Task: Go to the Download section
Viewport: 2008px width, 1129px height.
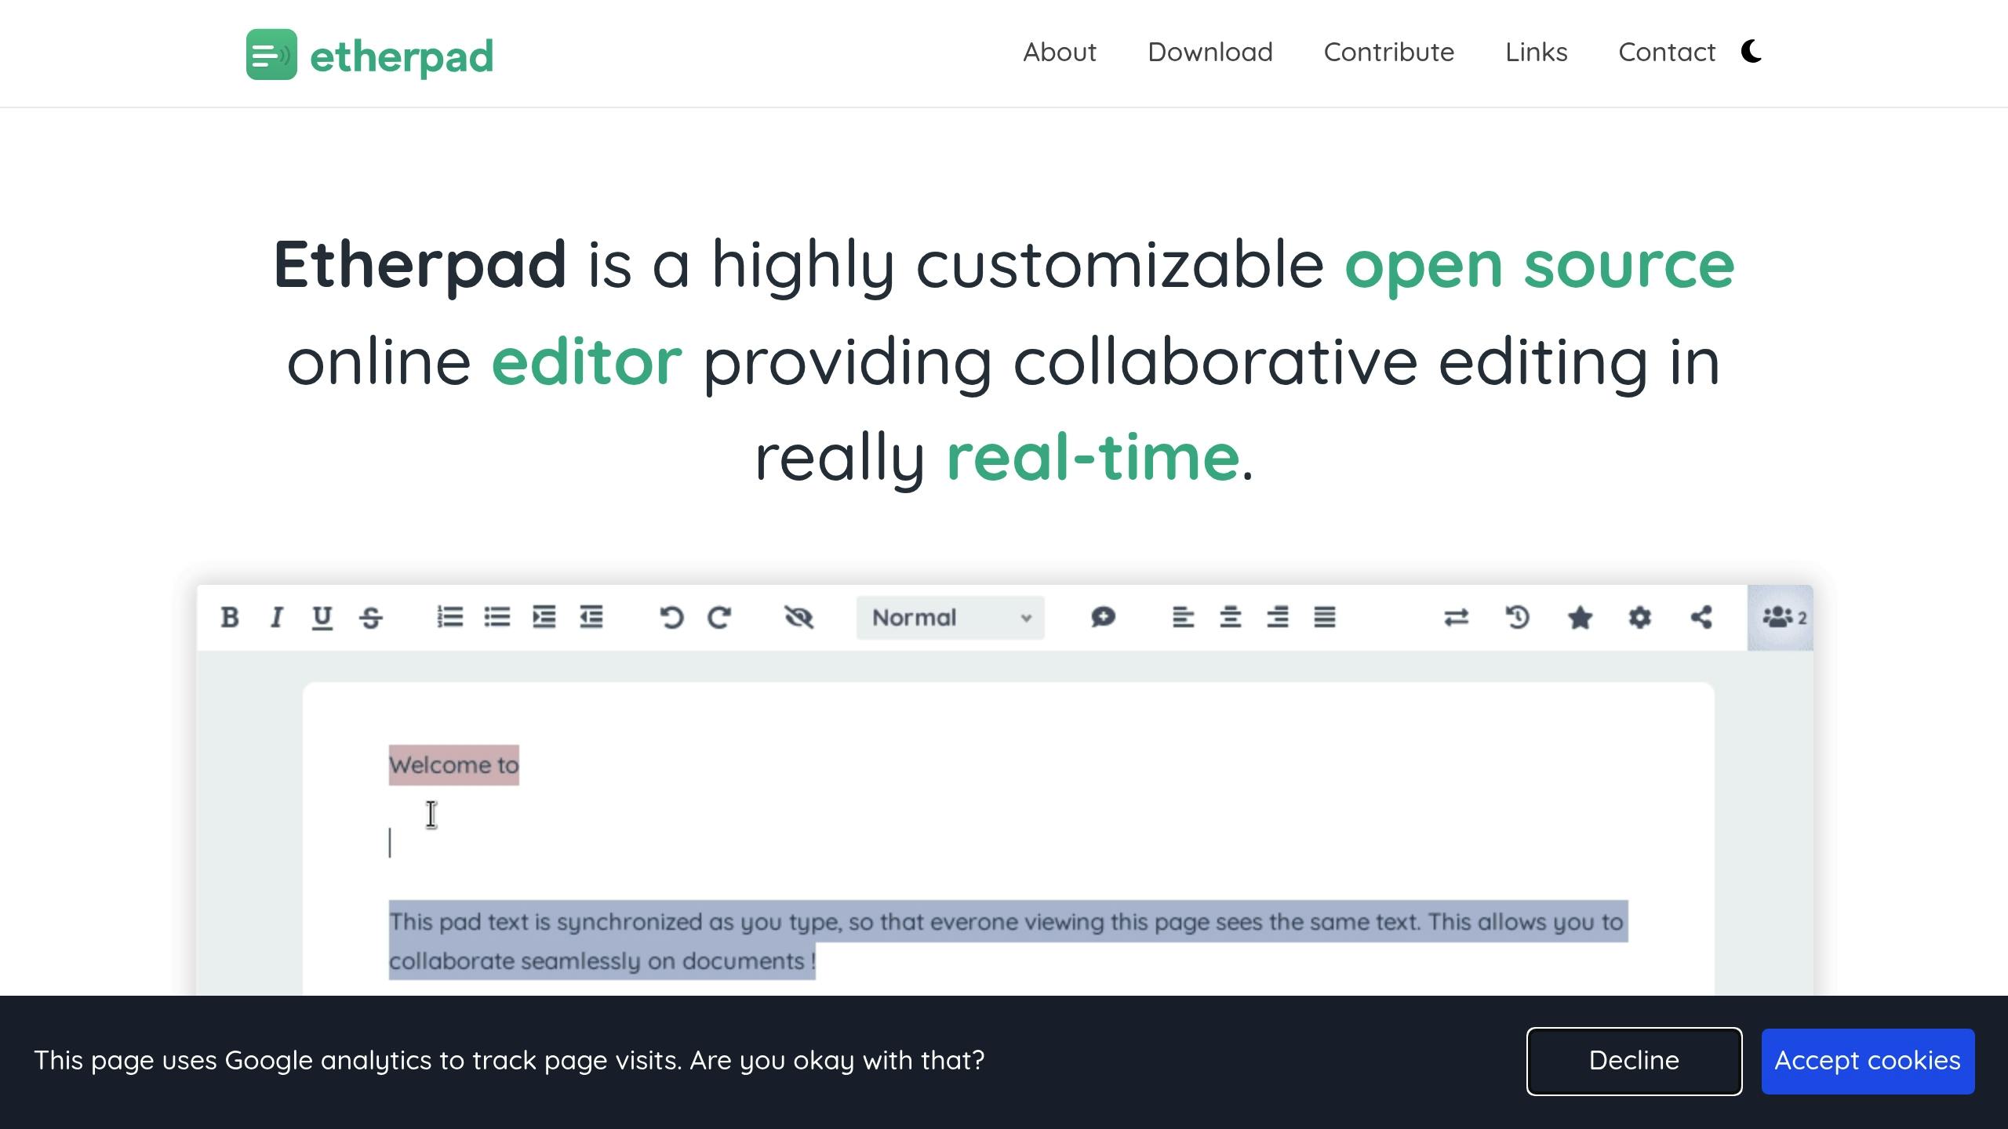Action: 1210,52
